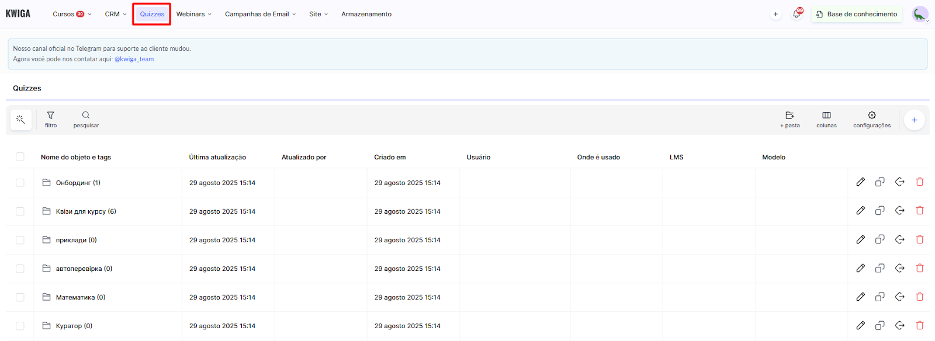Select checkbox for автоперевірка row
This screenshot has height=341, width=935.
tap(20, 269)
